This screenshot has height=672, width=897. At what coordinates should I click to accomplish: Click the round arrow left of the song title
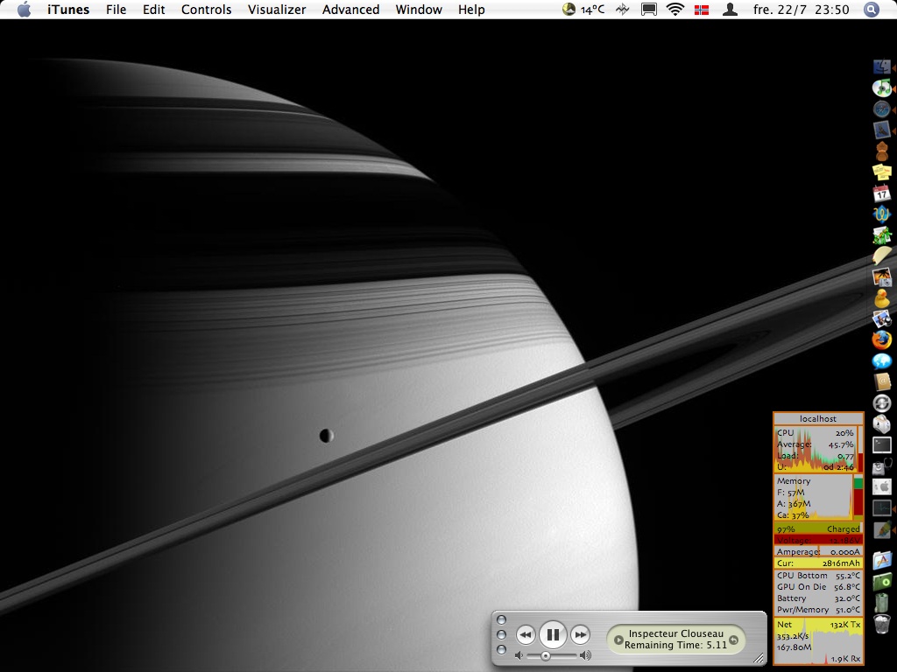click(x=618, y=640)
